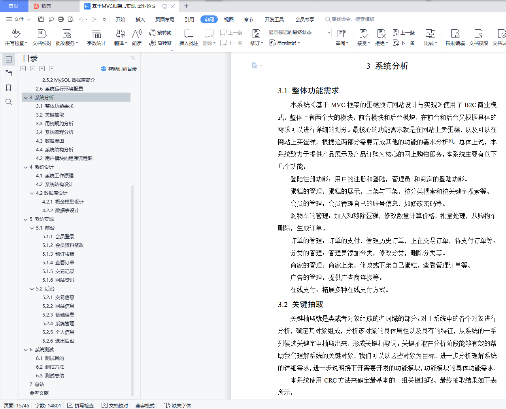The height and width of the screenshot is (409, 506).
Task: Run 拼写检查 spell check tool
Action: 16,37
